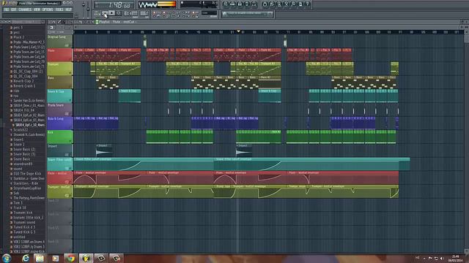Screen dimensions: 469x263
Task: Open the piano roll shortcut icon
Action: (x=240, y=4)
